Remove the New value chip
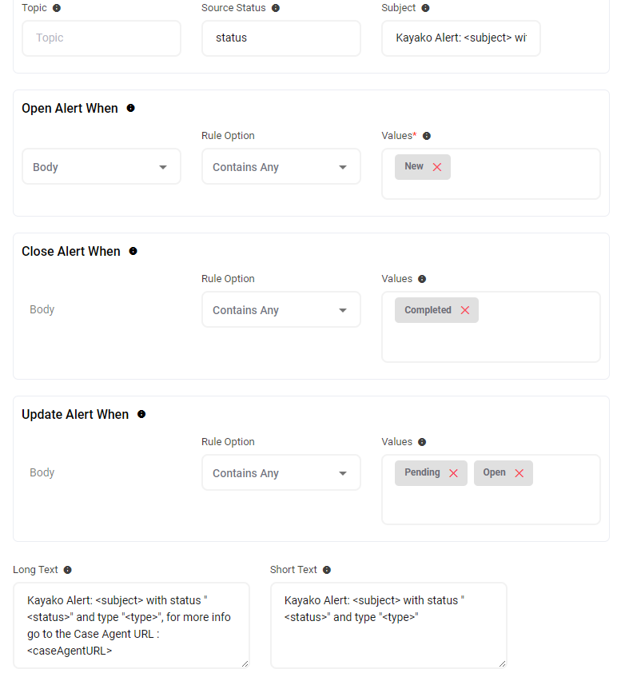Screen dimensions: 617x677 437,167
